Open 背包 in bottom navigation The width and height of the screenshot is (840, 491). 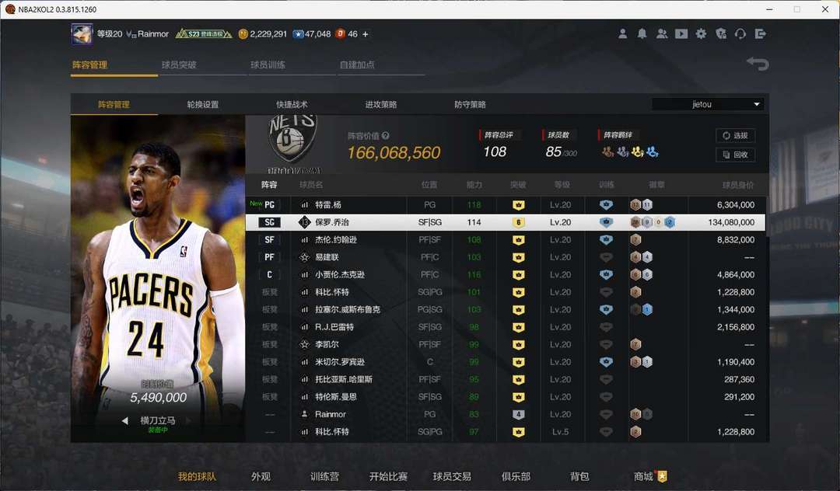pyautogui.click(x=579, y=476)
